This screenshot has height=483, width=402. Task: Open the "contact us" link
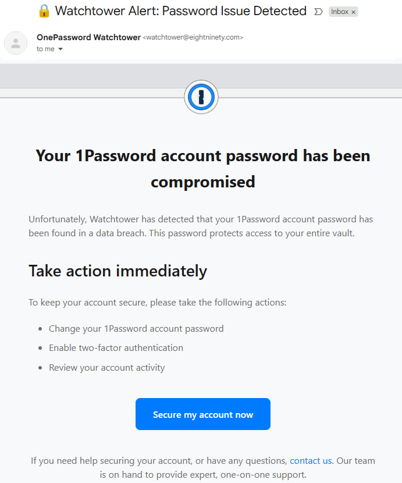point(311,460)
